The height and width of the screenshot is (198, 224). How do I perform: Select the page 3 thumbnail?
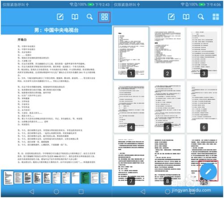tap(204, 53)
